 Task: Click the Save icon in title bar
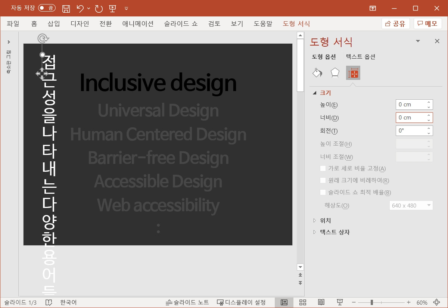[66, 8]
